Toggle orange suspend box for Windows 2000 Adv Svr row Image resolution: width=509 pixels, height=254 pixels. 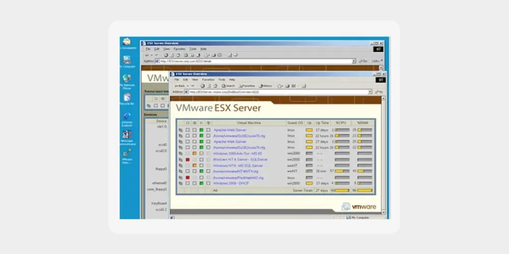click(194, 153)
